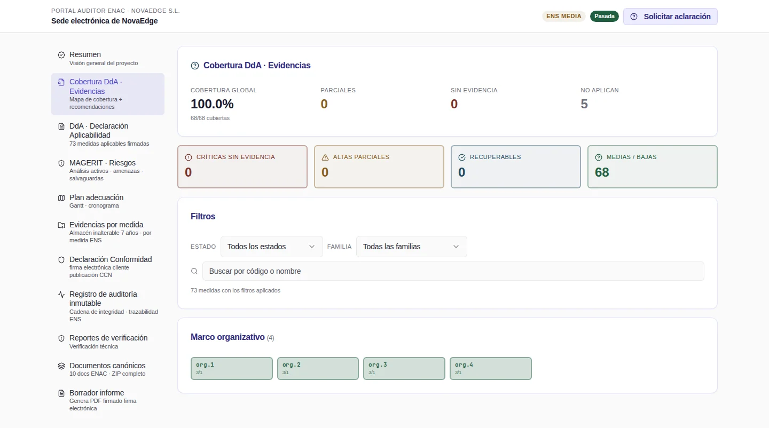This screenshot has height=428, width=769.
Task: Select the org.3 measure tile
Action: (x=404, y=368)
